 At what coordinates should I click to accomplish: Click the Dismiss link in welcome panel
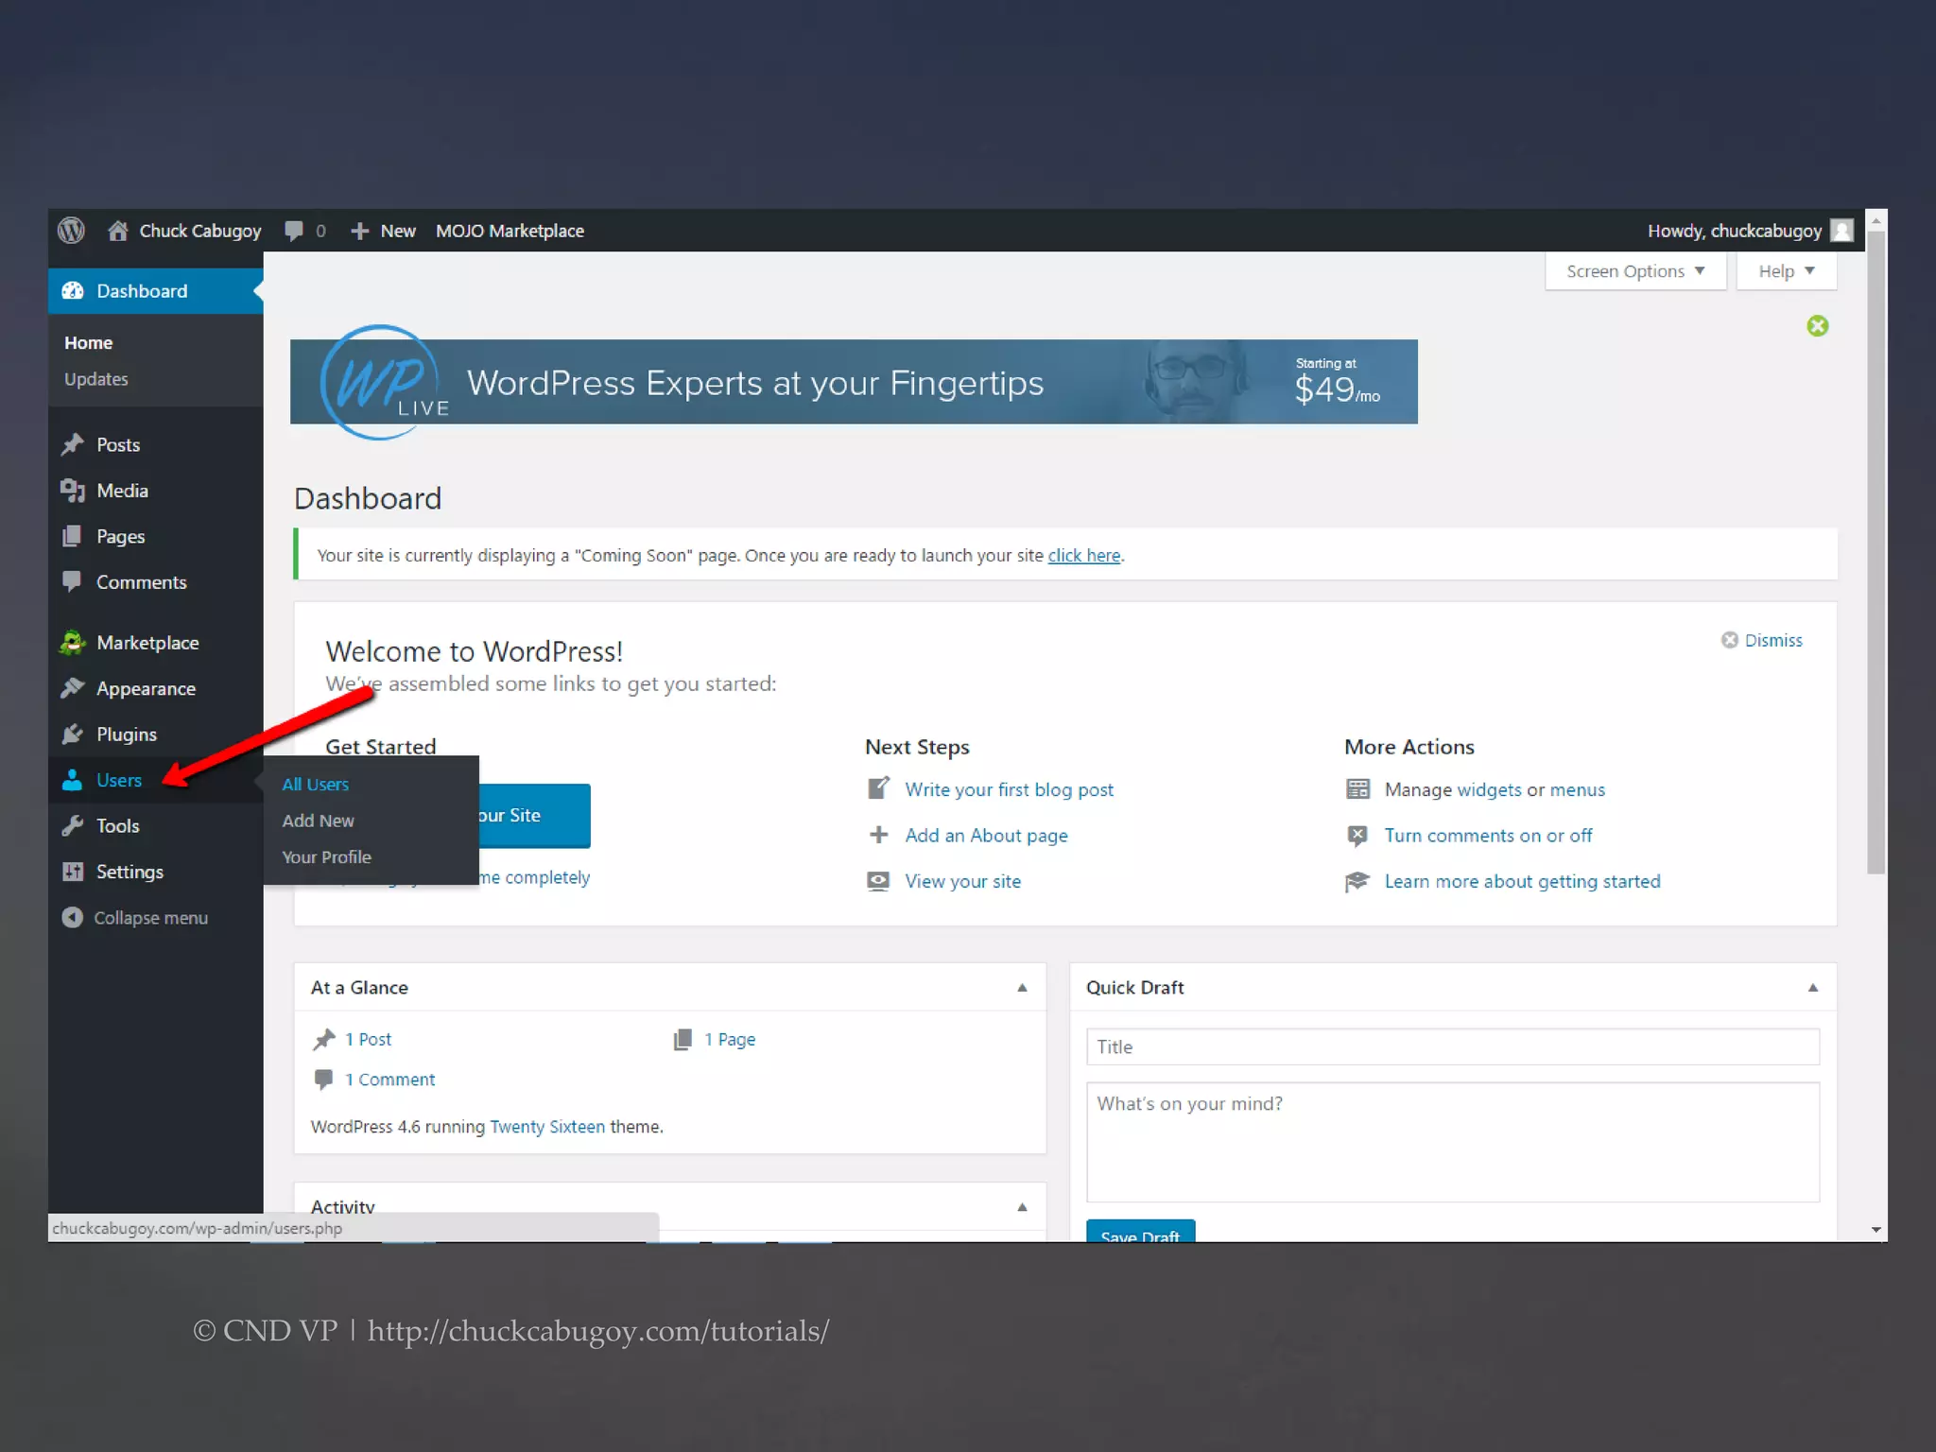point(1773,640)
